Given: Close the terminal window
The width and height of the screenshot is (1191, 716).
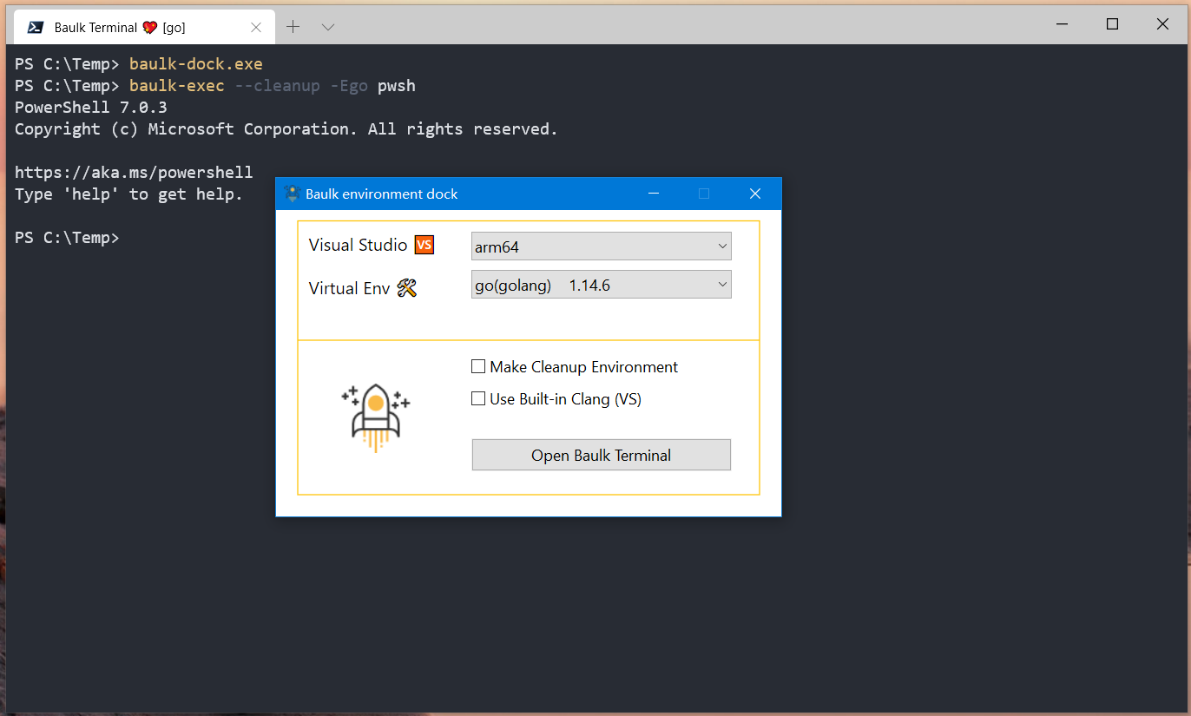Looking at the screenshot, I should (x=1163, y=24).
